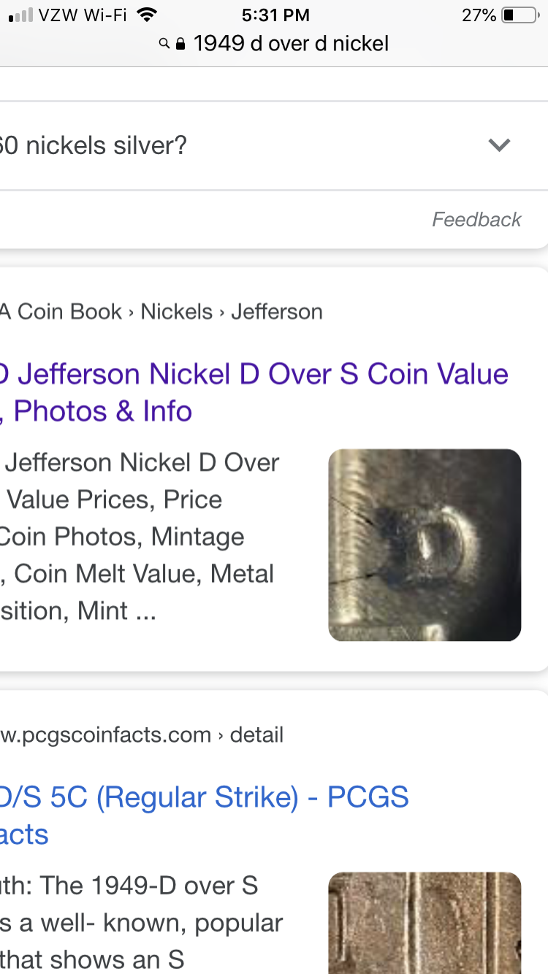Tap the pcgscoinfacts.com › detail breadcrumb
The width and height of the screenshot is (548, 974).
[142, 735]
